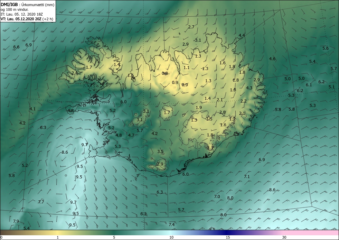This screenshot has width=339, height=240.
Task: Click the lowest value '0.8'
Action: coord(165,73)
